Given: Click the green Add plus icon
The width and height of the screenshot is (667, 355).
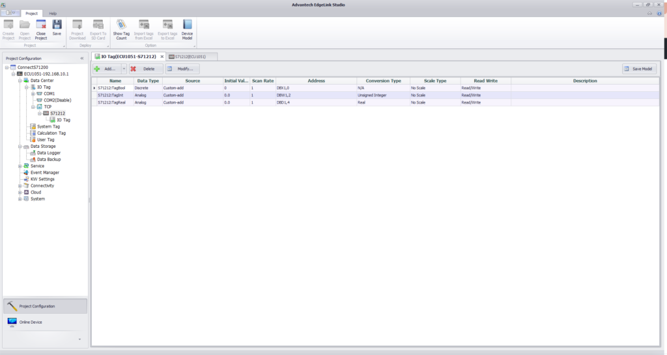Looking at the screenshot, I should [x=97, y=69].
